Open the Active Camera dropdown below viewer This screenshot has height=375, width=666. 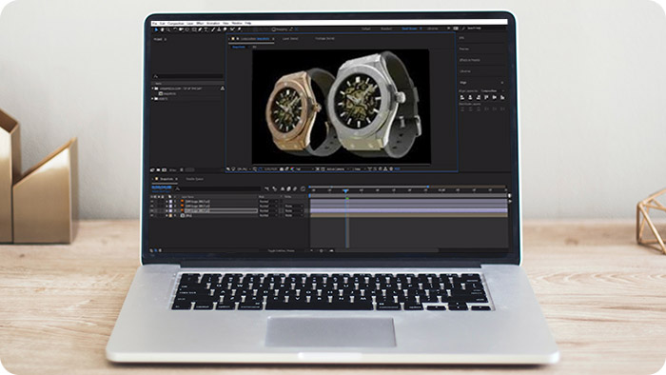tap(337, 169)
